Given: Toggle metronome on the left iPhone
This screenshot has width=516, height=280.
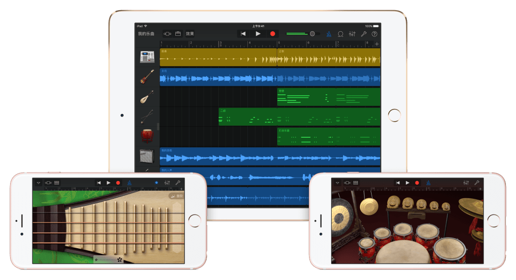Looking at the screenshot, I should [x=130, y=183].
